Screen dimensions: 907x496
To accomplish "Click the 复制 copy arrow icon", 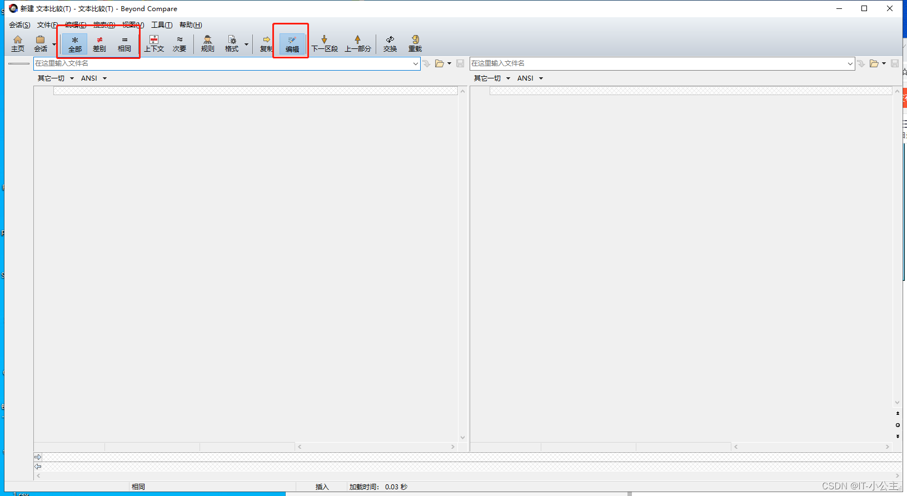I will pos(266,44).
